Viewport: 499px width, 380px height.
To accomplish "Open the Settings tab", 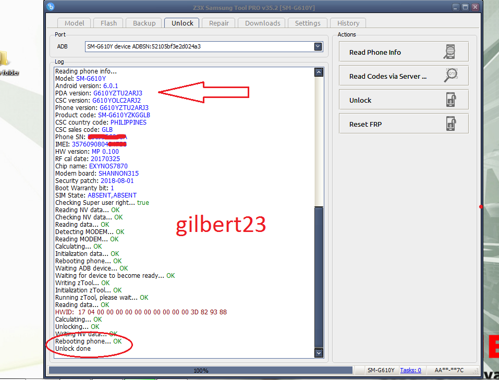I will pos(308,23).
